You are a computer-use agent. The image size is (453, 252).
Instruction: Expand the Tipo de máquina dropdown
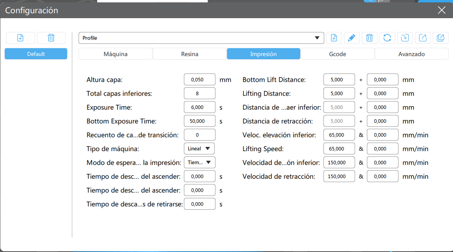(x=199, y=149)
